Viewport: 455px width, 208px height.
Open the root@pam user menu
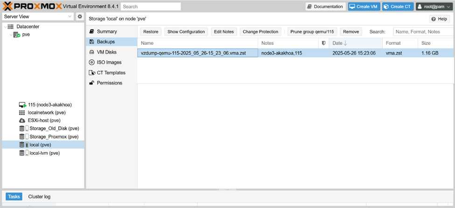(433, 7)
